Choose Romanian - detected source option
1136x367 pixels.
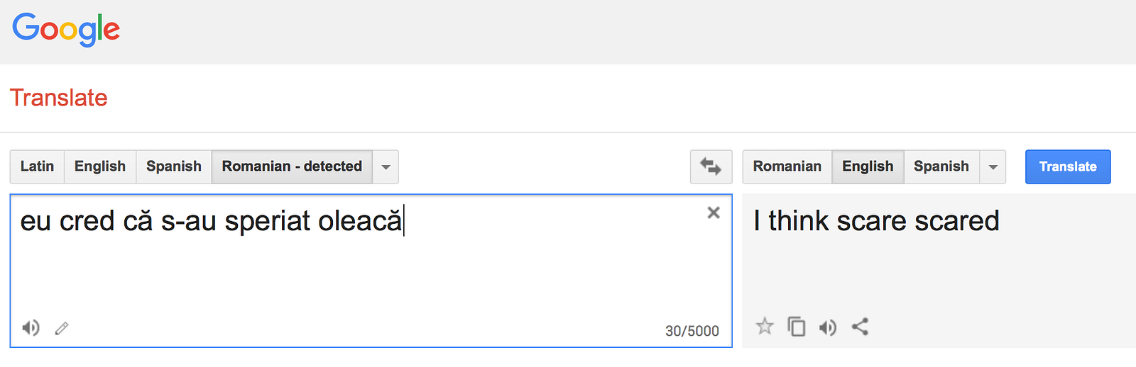[292, 166]
